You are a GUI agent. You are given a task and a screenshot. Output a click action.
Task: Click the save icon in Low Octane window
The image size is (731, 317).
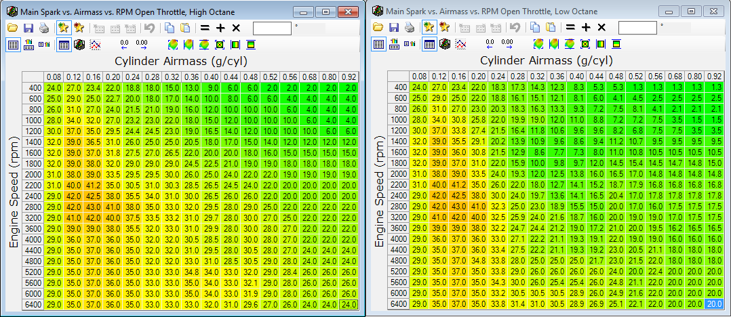point(394,28)
